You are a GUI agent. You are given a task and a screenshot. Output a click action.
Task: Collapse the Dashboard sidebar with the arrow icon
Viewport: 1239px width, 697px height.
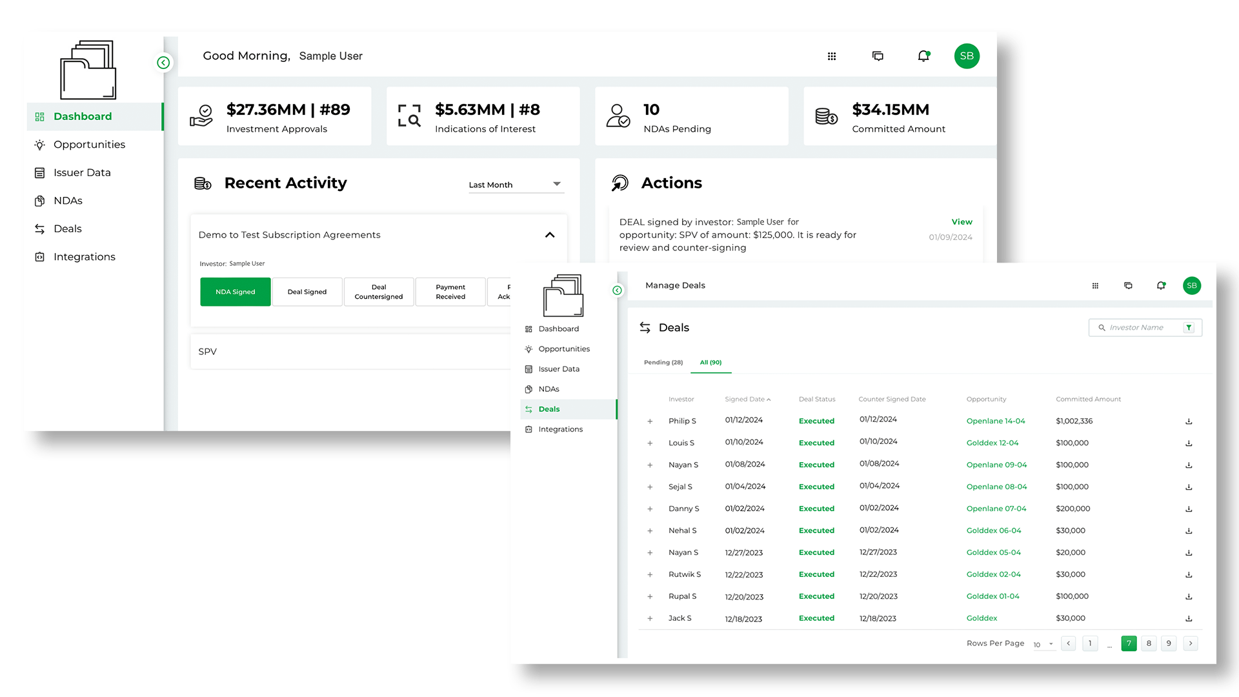click(x=163, y=63)
